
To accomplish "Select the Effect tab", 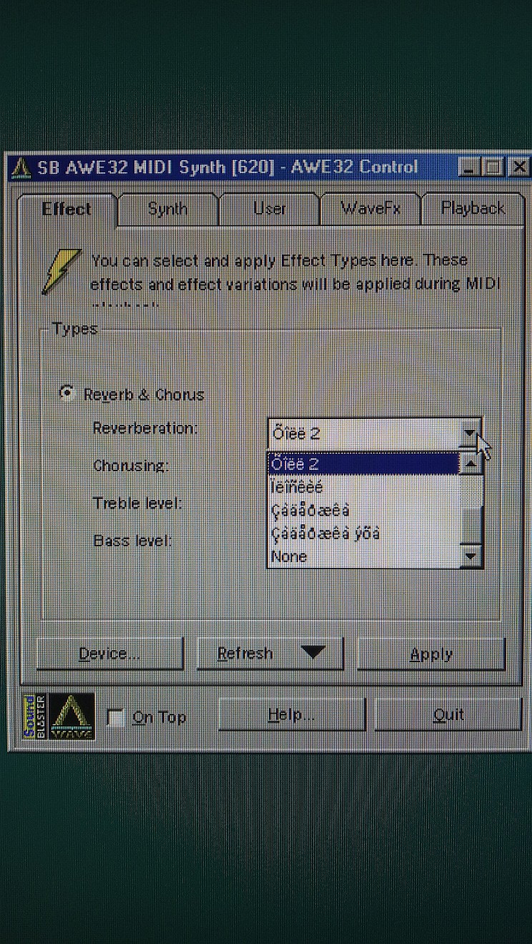I will click(66, 209).
